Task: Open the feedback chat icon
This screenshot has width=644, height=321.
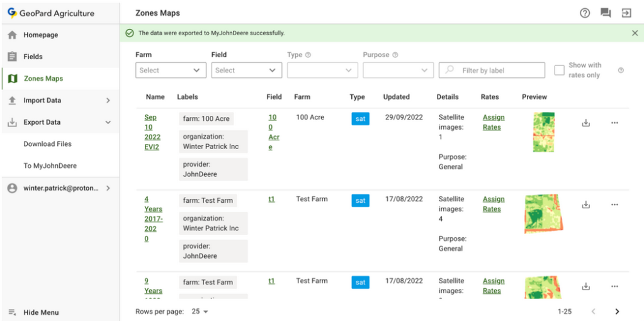Action: coord(606,13)
